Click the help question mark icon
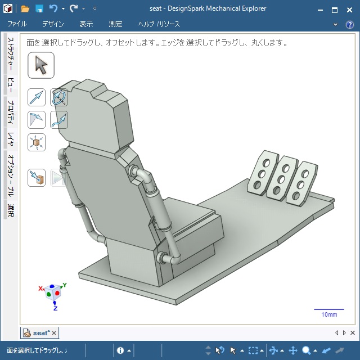 tap(350, 25)
